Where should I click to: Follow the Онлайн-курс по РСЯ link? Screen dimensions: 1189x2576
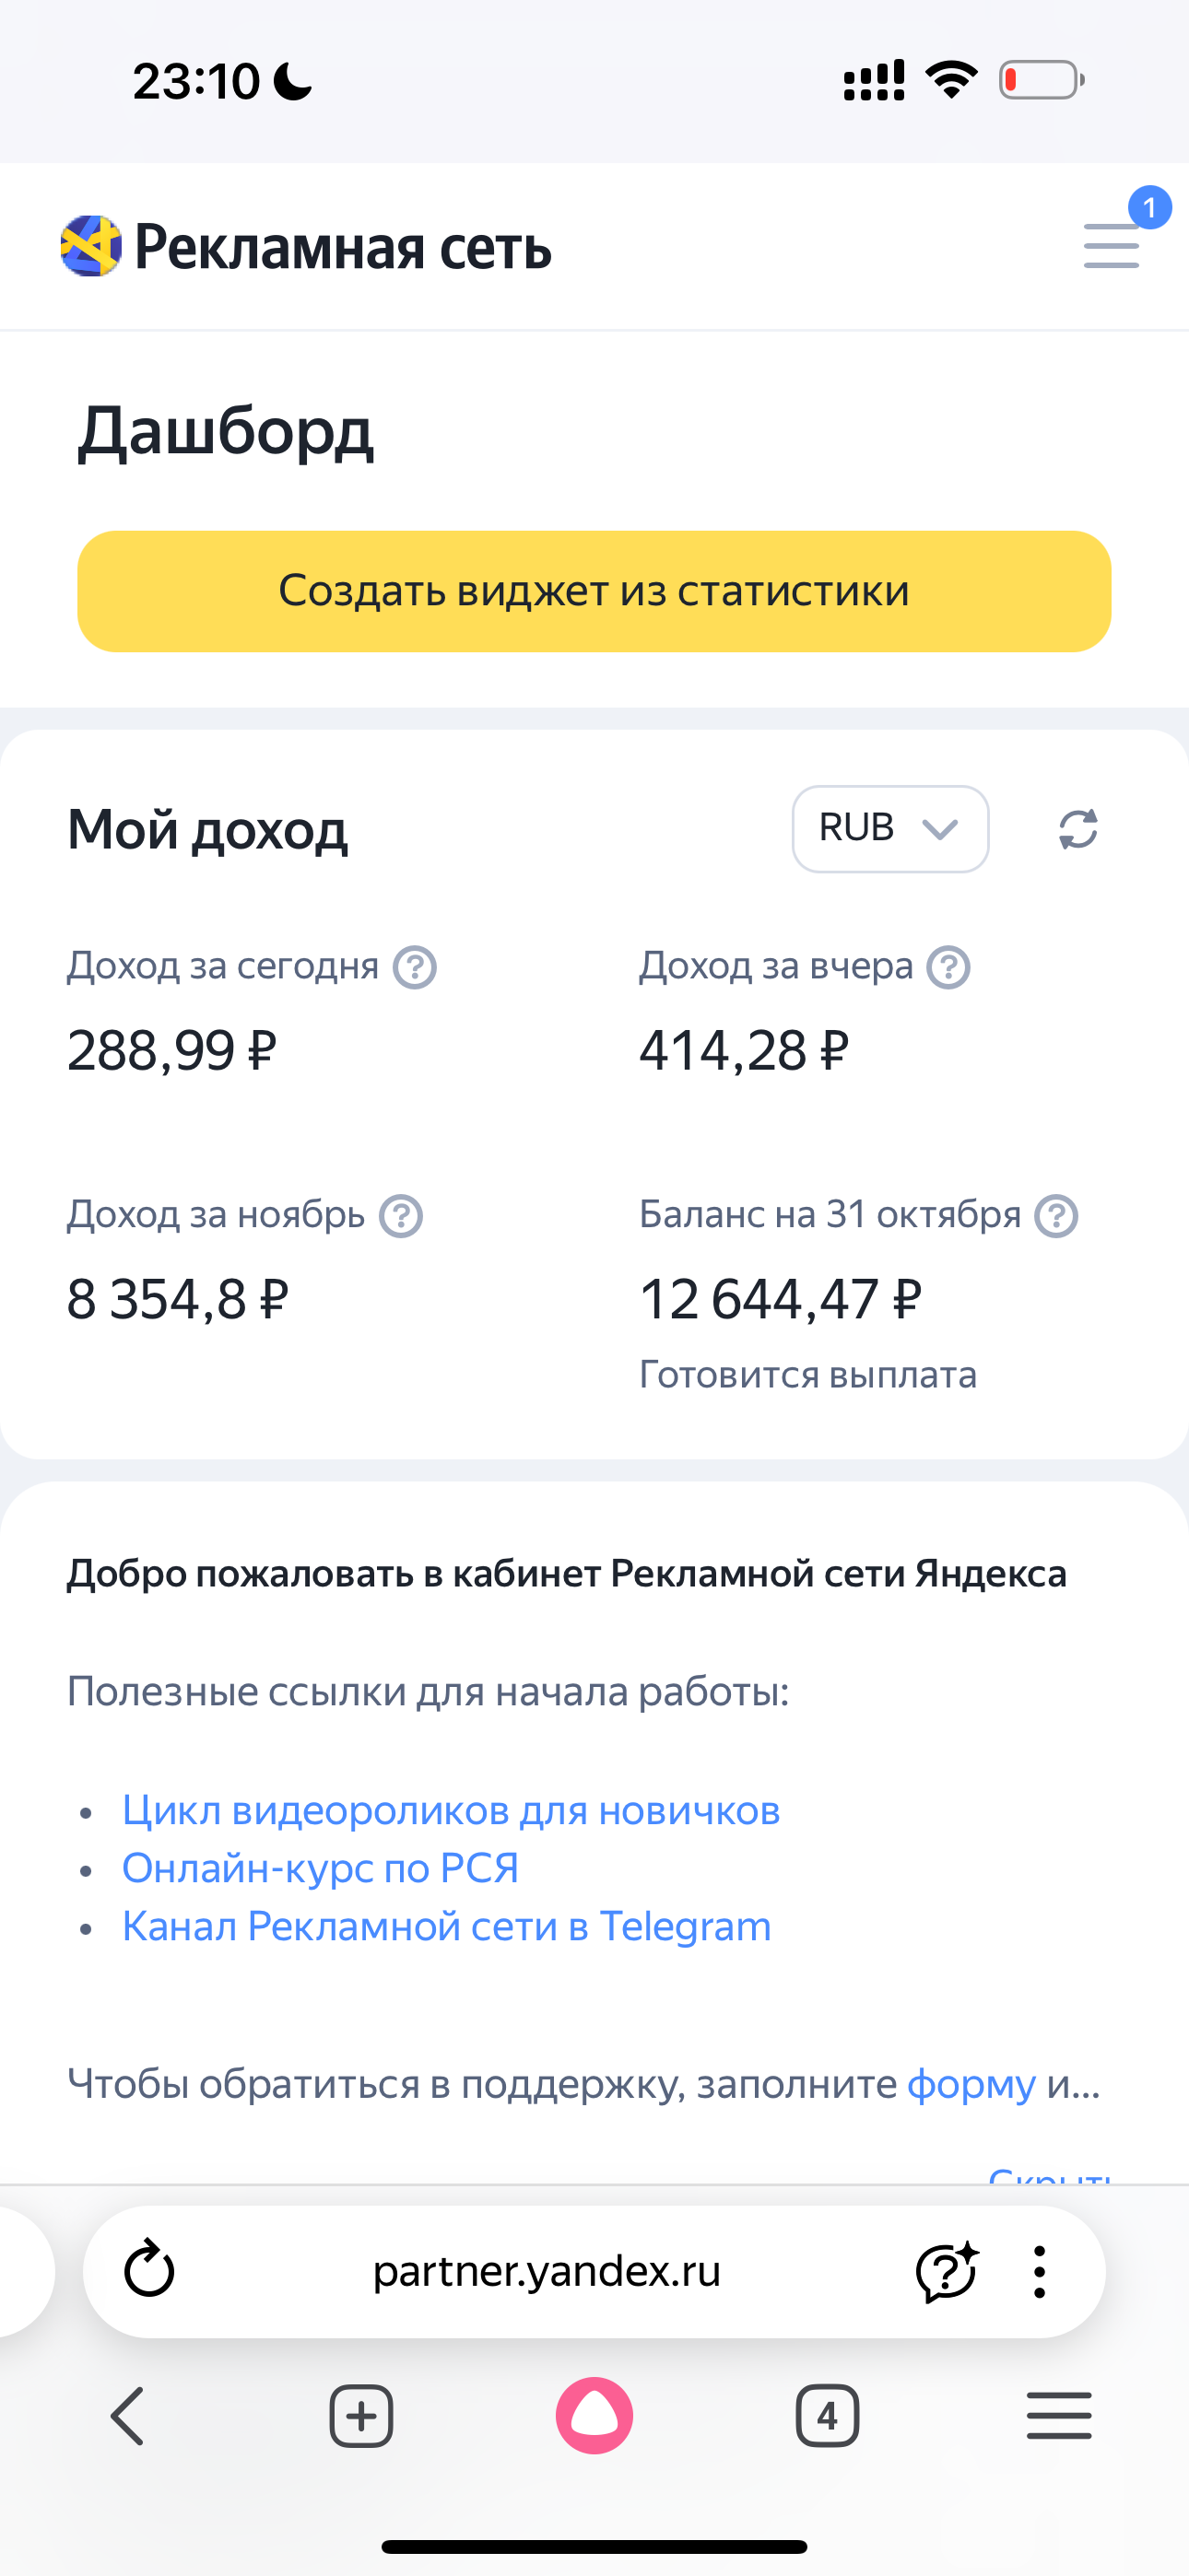pyautogui.click(x=320, y=1868)
